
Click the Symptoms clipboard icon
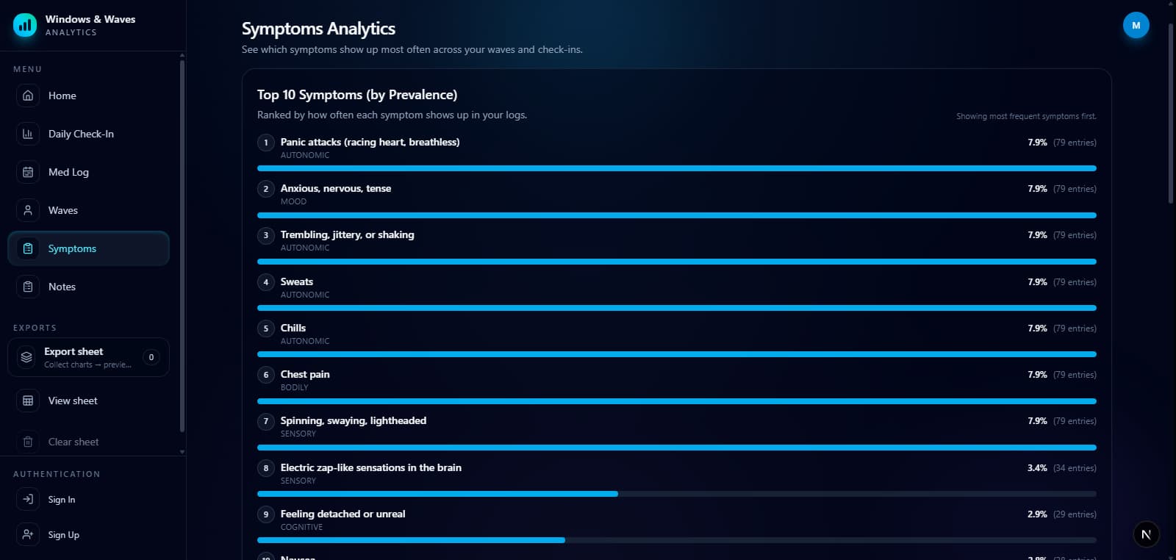(x=27, y=248)
